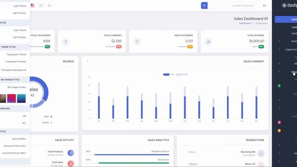Switch layout direction to LTR
Screen dimensions: 297x167
24,116
